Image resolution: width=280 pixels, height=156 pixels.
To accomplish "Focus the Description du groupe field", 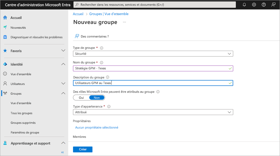I will pos(153,83).
